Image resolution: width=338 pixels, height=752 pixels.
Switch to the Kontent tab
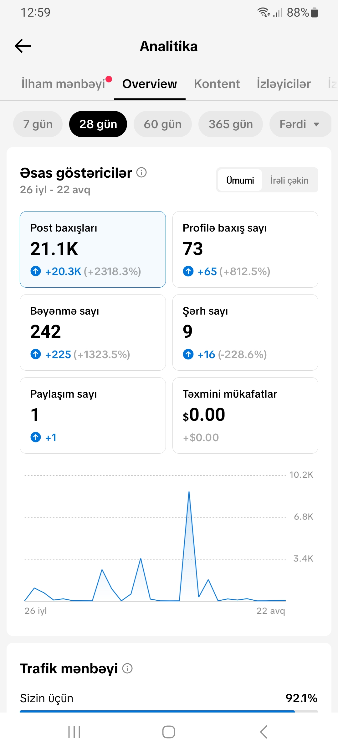[x=217, y=84]
